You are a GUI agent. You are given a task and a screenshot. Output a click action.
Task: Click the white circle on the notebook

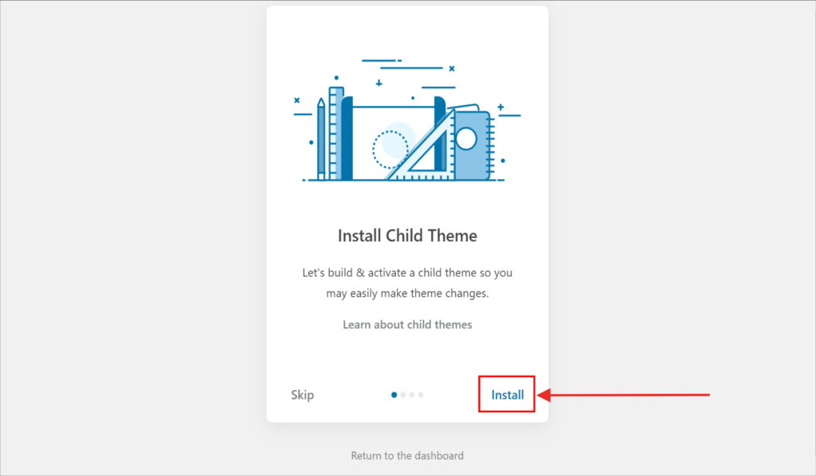pos(465,139)
